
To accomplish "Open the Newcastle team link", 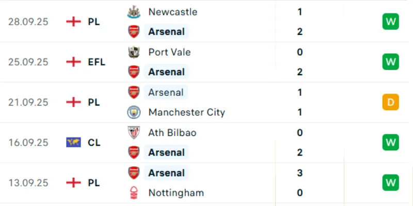I will pyautogui.click(x=172, y=12).
